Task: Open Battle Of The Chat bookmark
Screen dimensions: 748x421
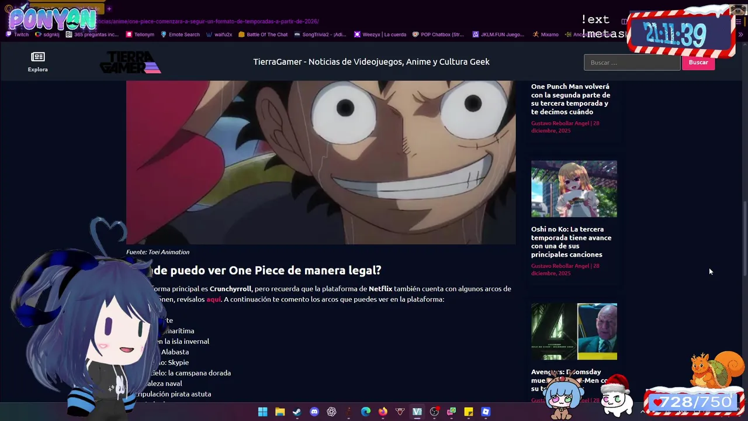Action: pos(263,34)
